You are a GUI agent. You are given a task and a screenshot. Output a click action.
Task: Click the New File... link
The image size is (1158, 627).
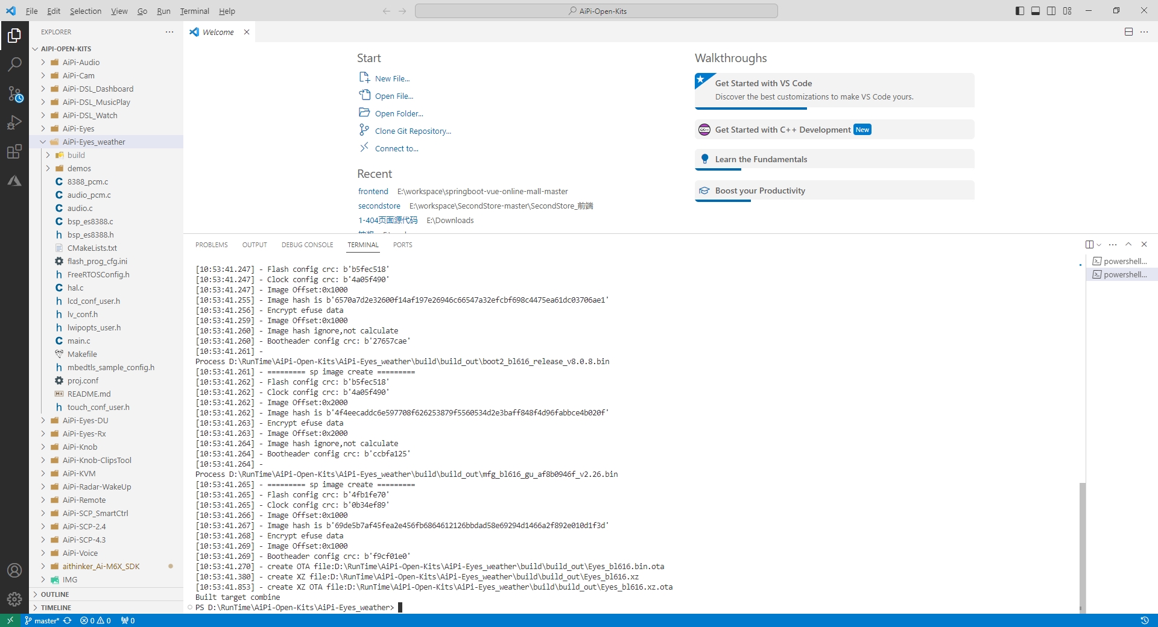point(392,78)
